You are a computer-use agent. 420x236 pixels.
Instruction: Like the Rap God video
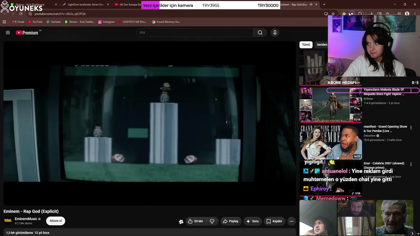(195, 221)
